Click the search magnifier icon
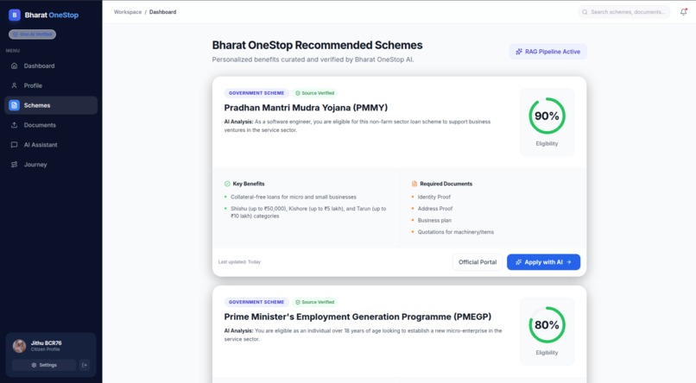This screenshot has height=383, width=696. coord(585,12)
